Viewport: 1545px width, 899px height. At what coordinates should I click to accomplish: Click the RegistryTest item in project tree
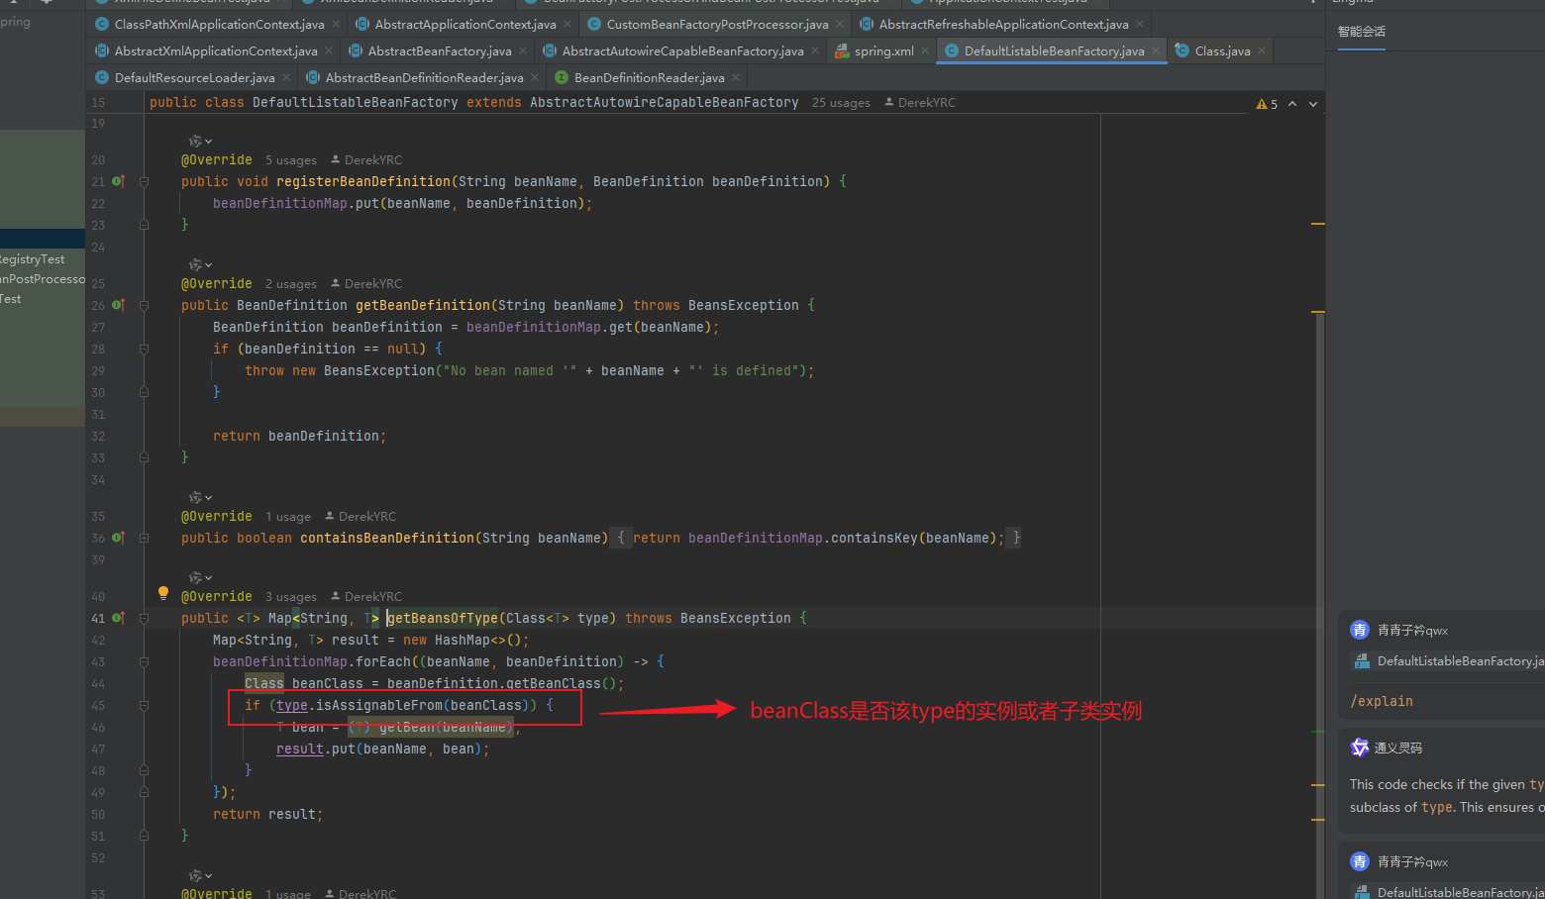pos(33,259)
